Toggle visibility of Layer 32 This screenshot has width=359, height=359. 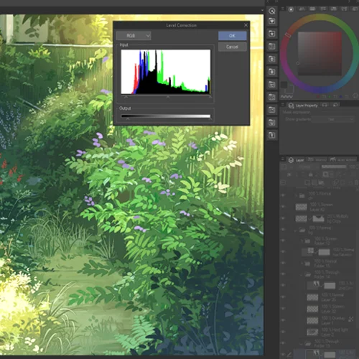(283, 309)
